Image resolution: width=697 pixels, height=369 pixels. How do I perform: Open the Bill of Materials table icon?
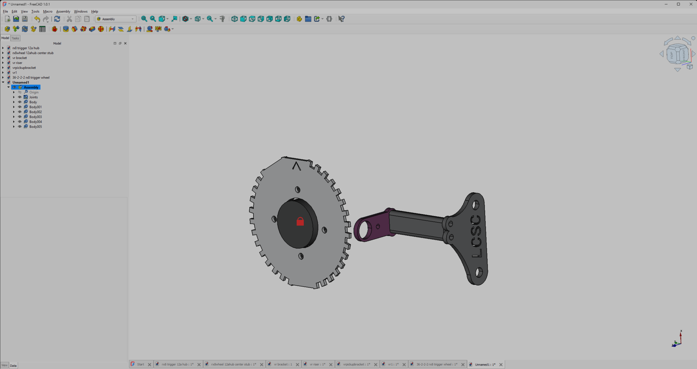pyautogui.click(x=42, y=29)
